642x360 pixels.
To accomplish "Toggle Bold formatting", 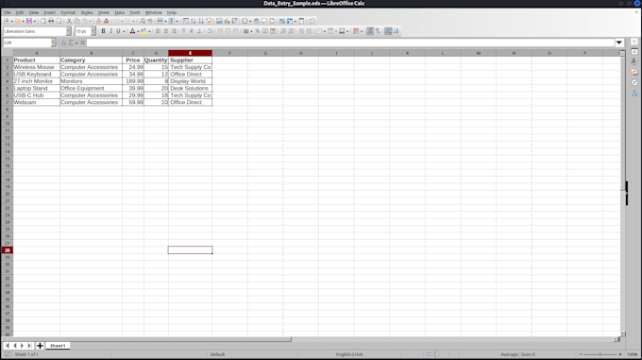I will (x=103, y=31).
